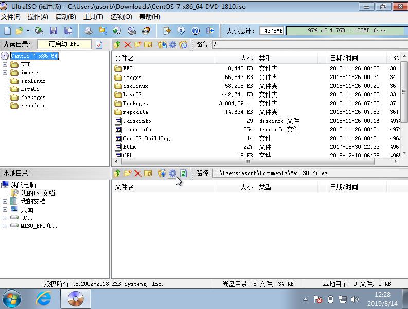
Task: Click the Rename icon in local pane toolbar
Action: [148, 173]
